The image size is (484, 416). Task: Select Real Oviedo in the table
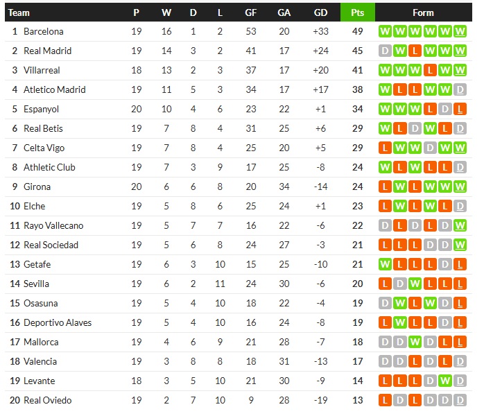tap(47, 400)
